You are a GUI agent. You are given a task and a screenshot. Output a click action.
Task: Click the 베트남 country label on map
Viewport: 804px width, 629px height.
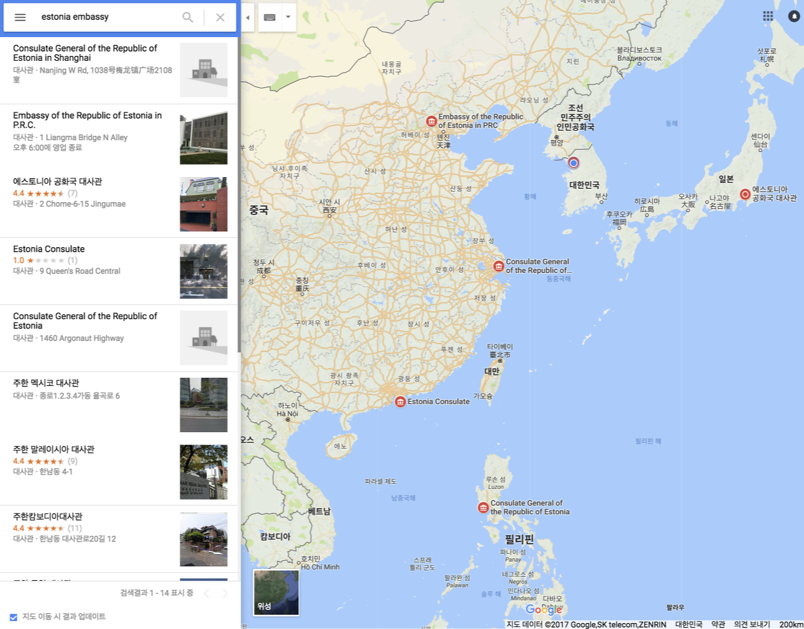coord(319,511)
